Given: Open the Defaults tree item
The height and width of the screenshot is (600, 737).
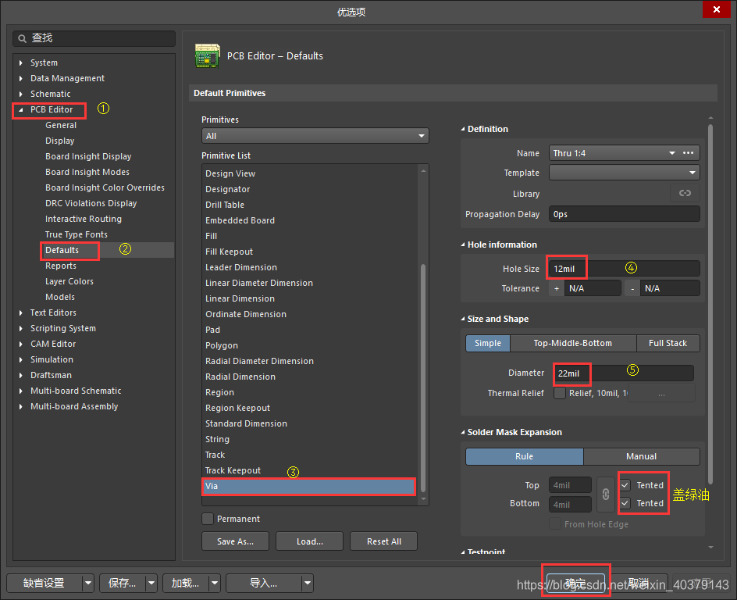Looking at the screenshot, I should coord(62,250).
